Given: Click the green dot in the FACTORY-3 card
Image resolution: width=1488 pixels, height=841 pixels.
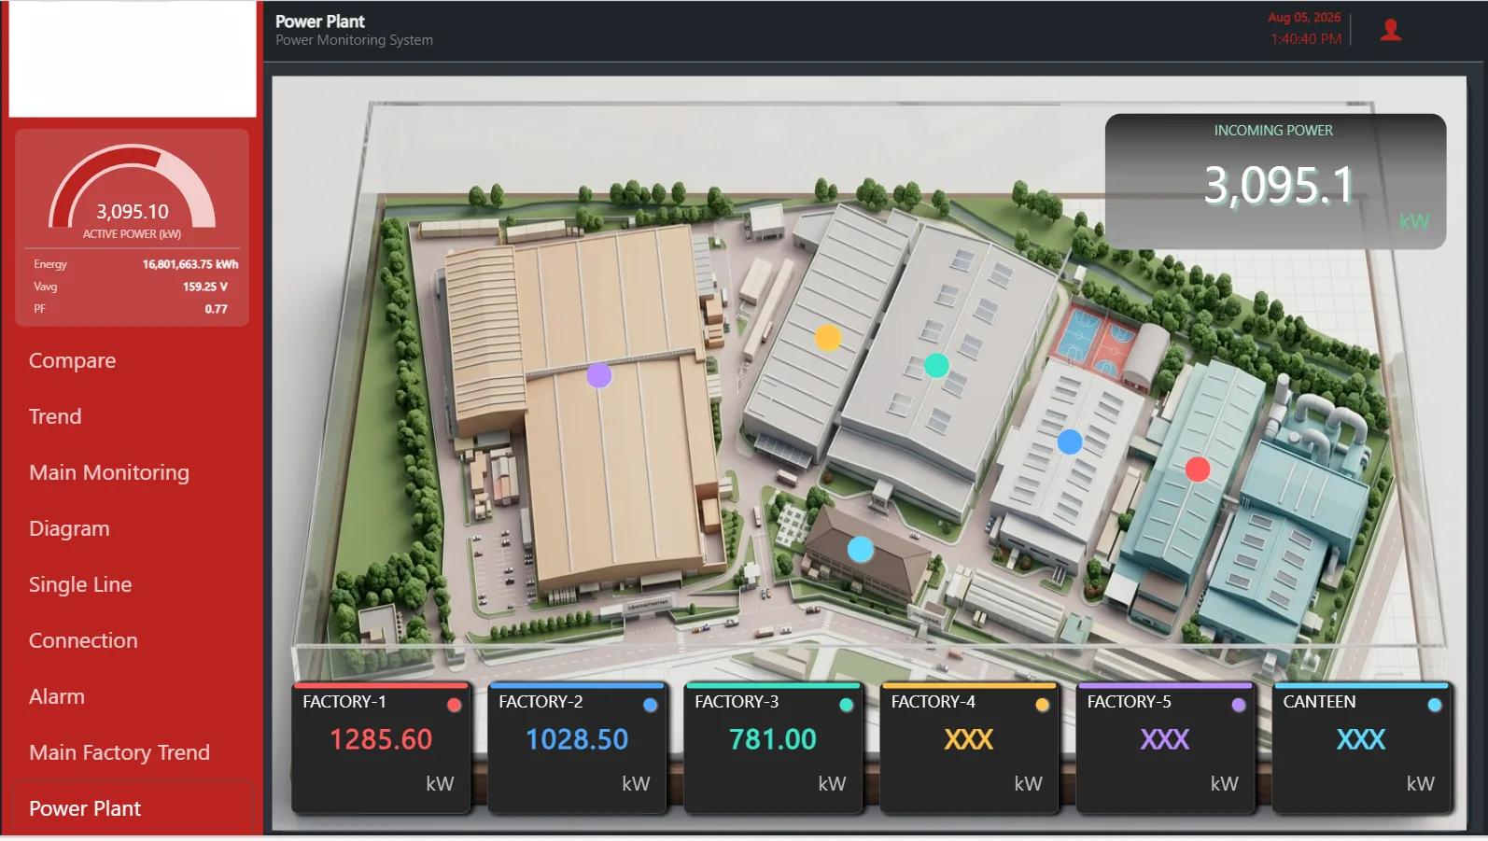Looking at the screenshot, I should point(847,705).
